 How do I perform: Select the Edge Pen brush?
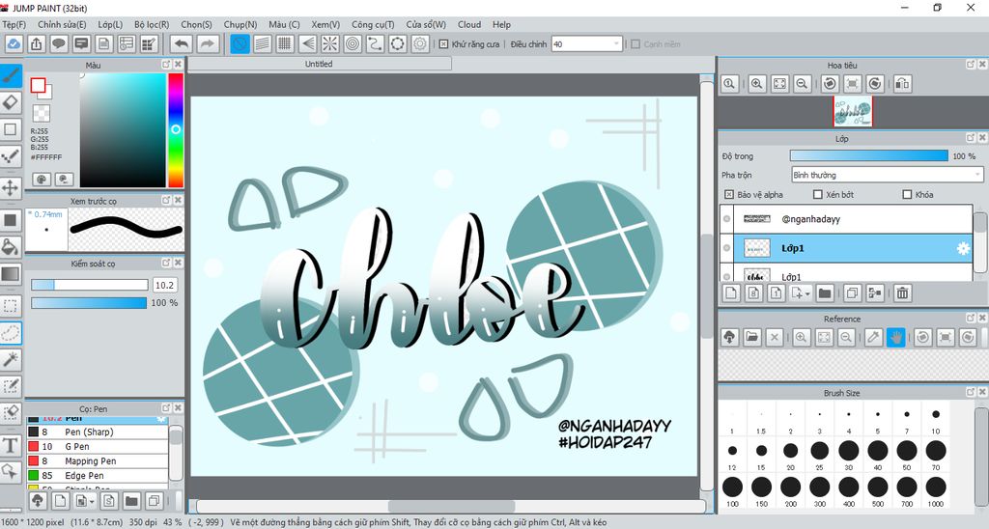pyautogui.click(x=98, y=475)
